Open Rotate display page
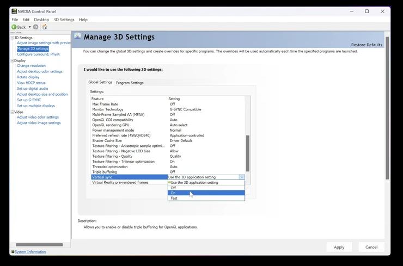This screenshot has width=403, height=266. pyautogui.click(x=28, y=77)
